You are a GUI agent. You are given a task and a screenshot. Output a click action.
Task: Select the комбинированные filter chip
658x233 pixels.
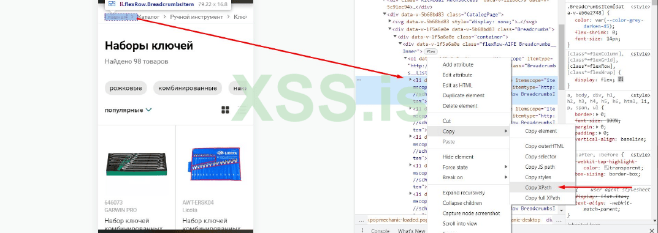[x=187, y=88]
